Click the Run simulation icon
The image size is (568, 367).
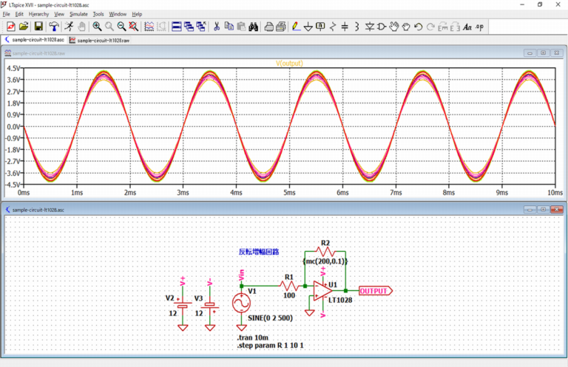pyautogui.click(x=68, y=27)
